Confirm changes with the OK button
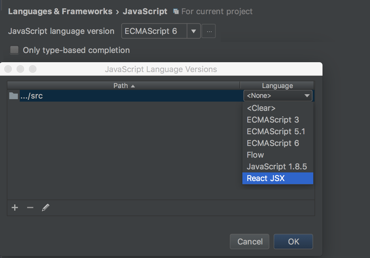The width and height of the screenshot is (370, 258). [293, 241]
